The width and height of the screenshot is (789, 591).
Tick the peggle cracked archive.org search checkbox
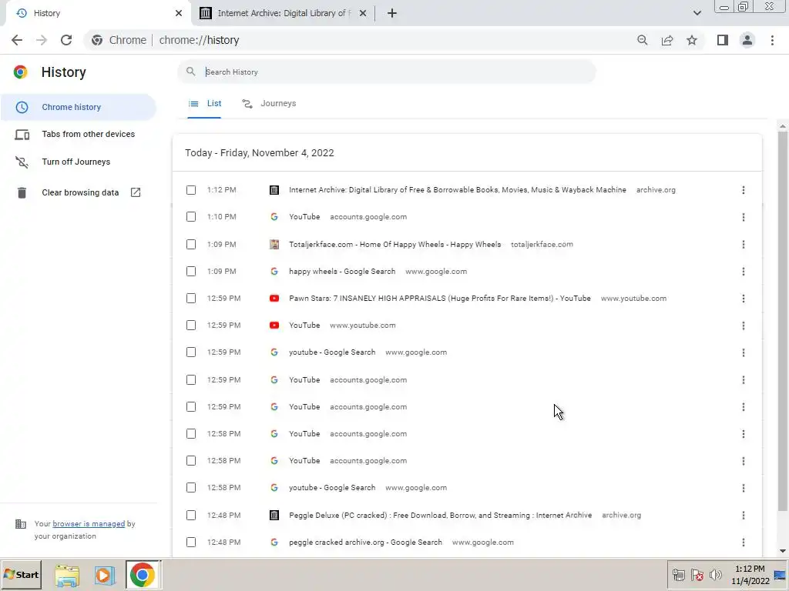coord(191,543)
